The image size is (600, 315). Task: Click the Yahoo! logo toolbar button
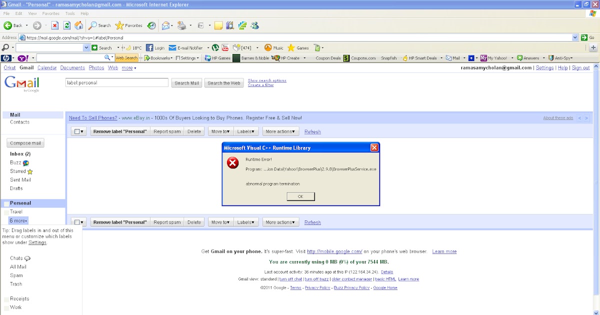tap(23, 58)
